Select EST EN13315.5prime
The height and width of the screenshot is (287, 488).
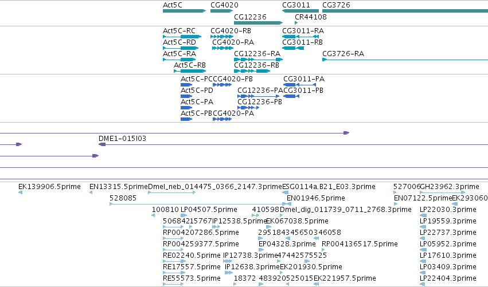(91, 193)
